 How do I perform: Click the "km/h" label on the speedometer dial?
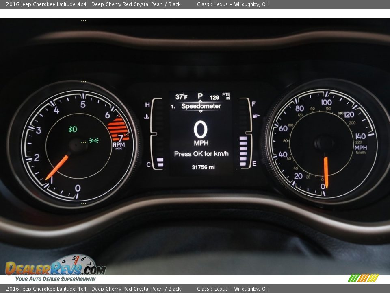(361, 153)
